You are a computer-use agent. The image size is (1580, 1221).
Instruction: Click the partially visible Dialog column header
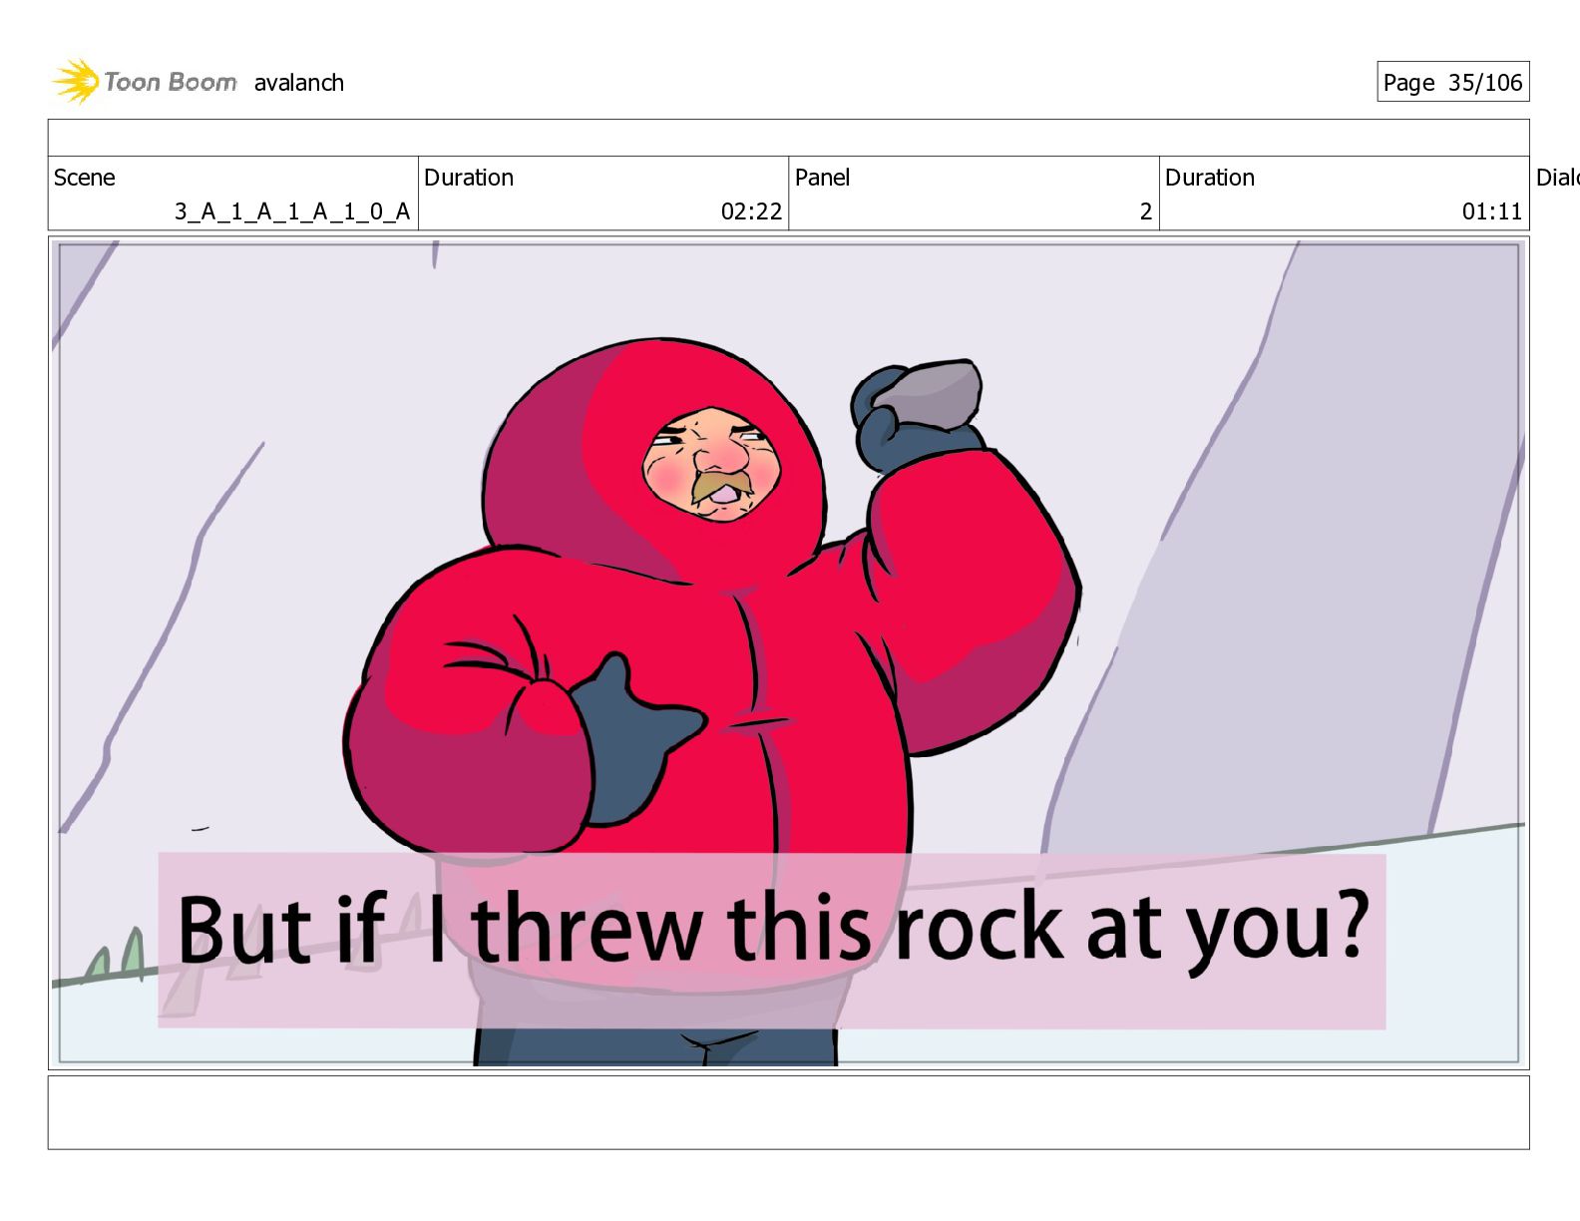click(x=1557, y=178)
